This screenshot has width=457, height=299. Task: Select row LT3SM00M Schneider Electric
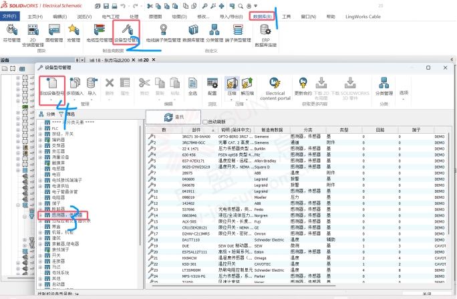(x=296, y=270)
